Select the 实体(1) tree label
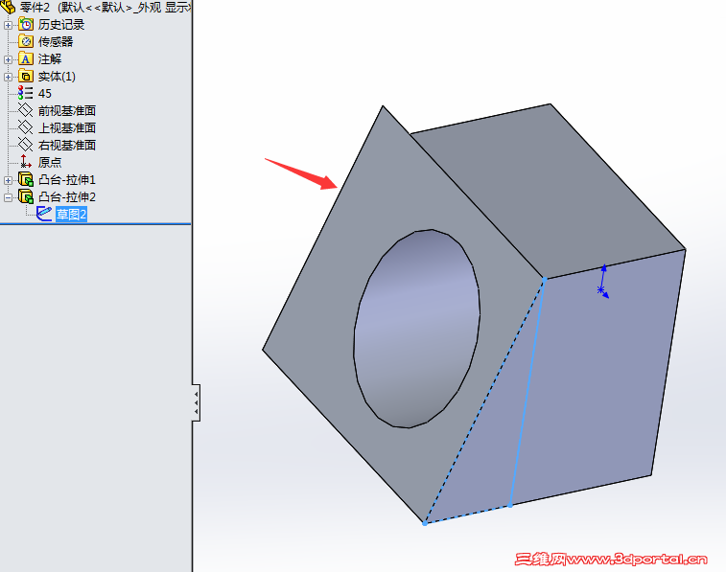 click(x=57, y=77)
